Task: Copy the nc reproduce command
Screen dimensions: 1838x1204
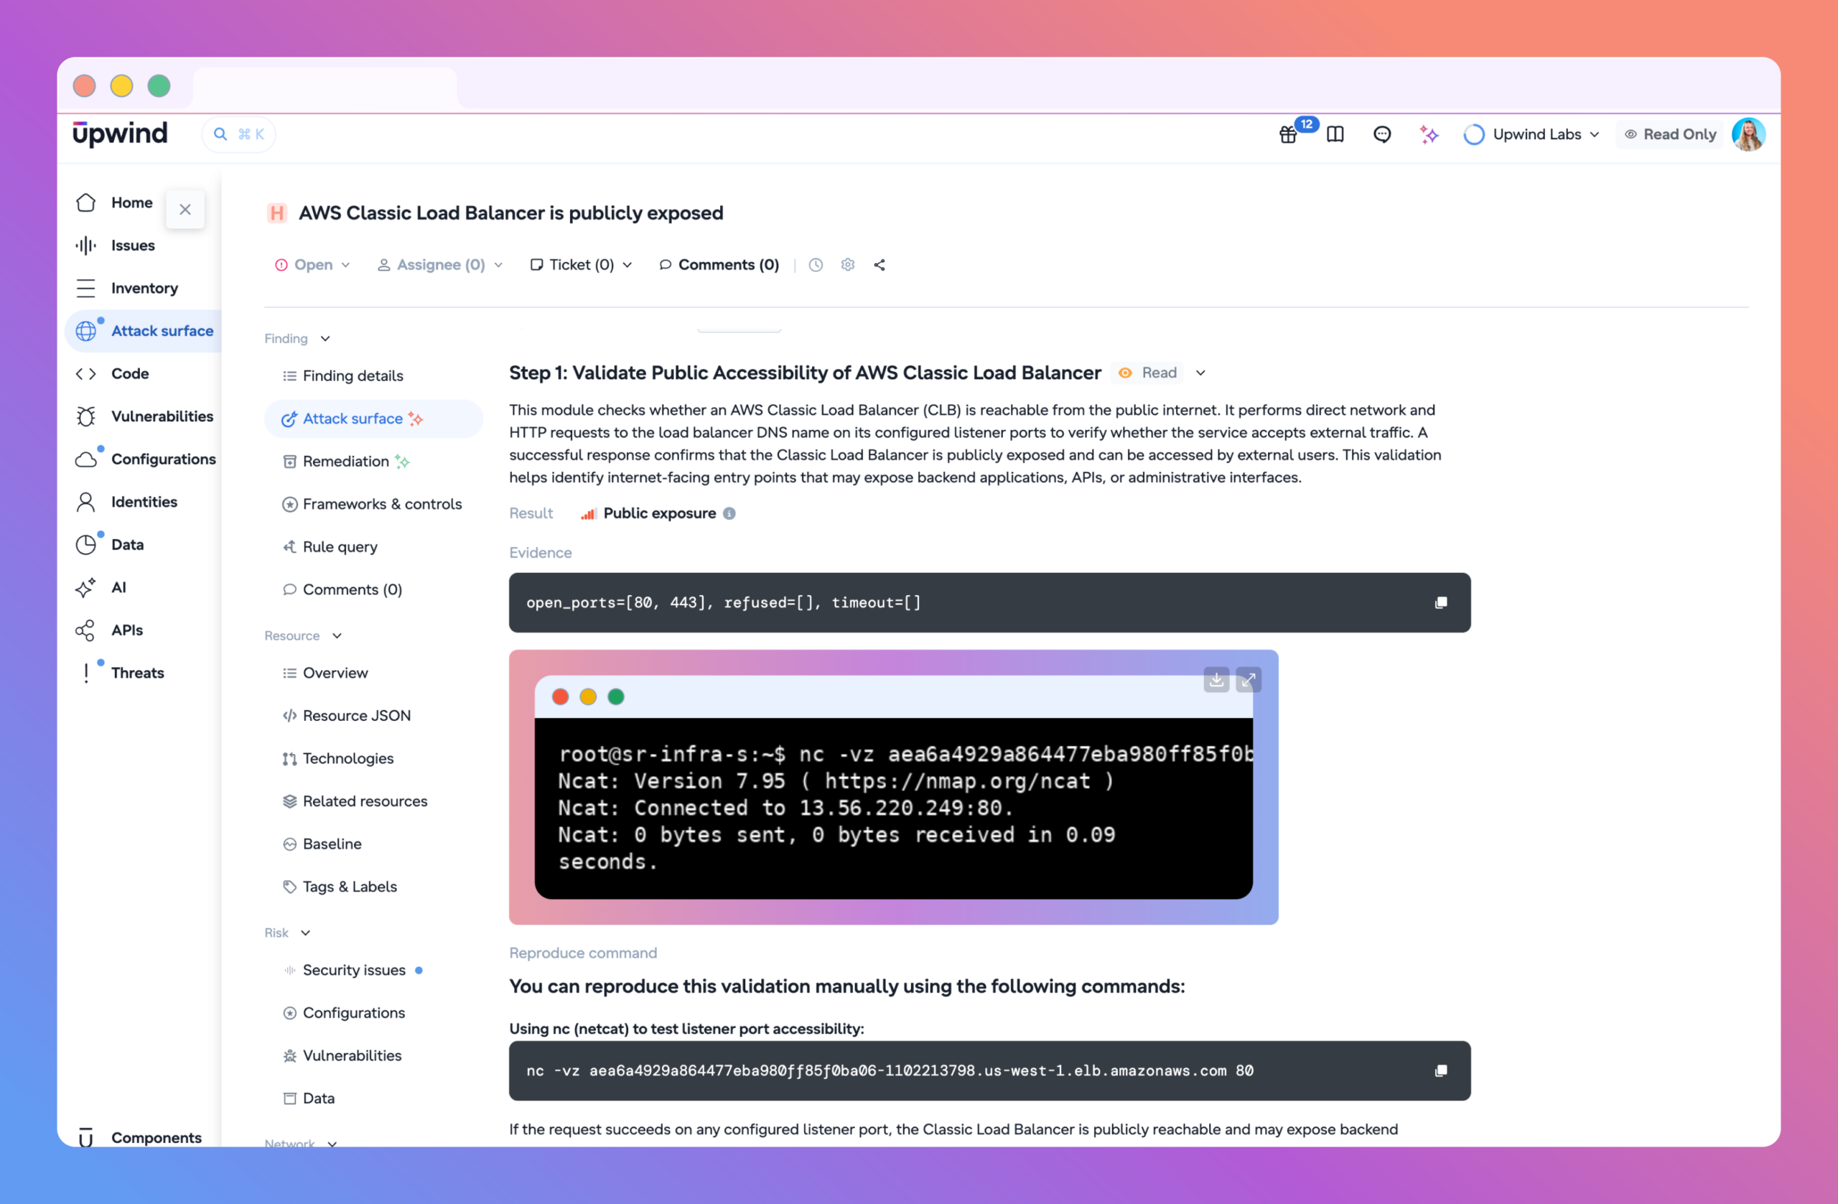Action: 1441,1070
